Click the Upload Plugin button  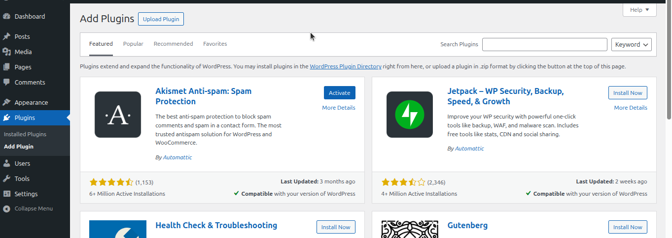click(161, 19)
